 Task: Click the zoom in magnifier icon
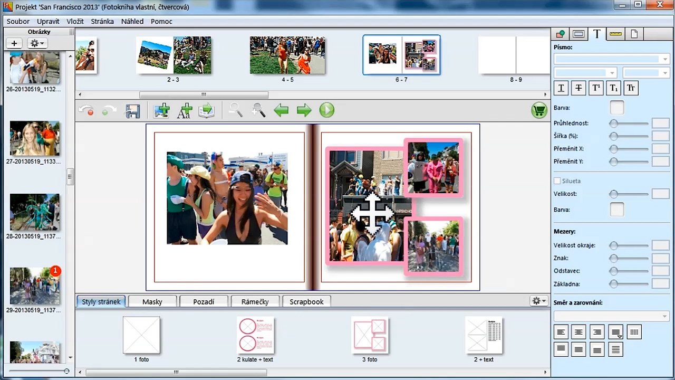point(258,110)
